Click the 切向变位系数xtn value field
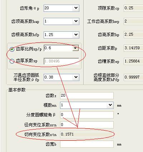This screenshot has width=143, height=152. pos(87,135)
